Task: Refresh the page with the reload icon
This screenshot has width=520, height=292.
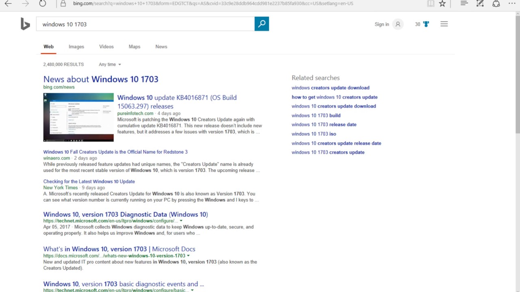Action: click(x=43, y=4)
